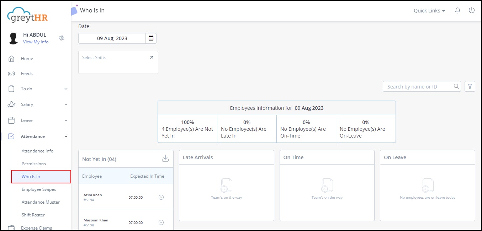The image size is (482, 231).
Task: Open the notifications bell
Action: 458,11
